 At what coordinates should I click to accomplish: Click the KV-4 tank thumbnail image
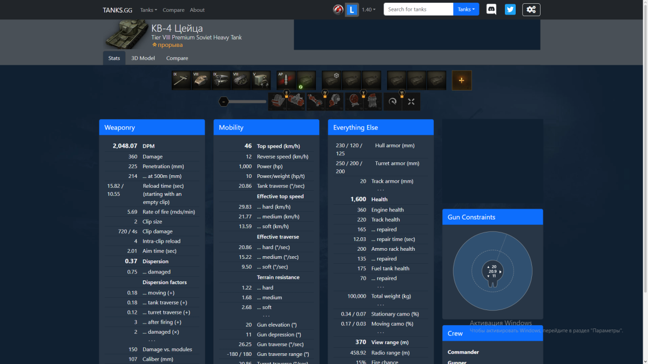[126, 35]
